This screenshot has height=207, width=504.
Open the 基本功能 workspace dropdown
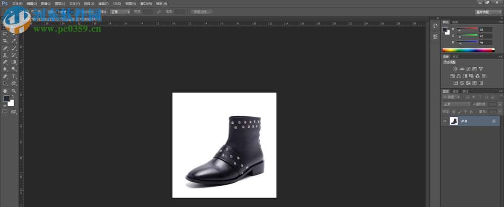click(488, 12)
